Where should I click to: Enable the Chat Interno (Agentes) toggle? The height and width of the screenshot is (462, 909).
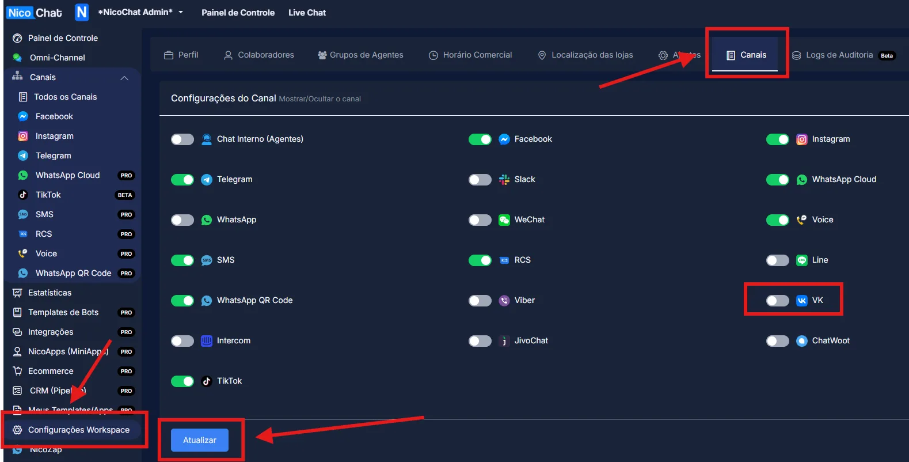click(182, 139)
